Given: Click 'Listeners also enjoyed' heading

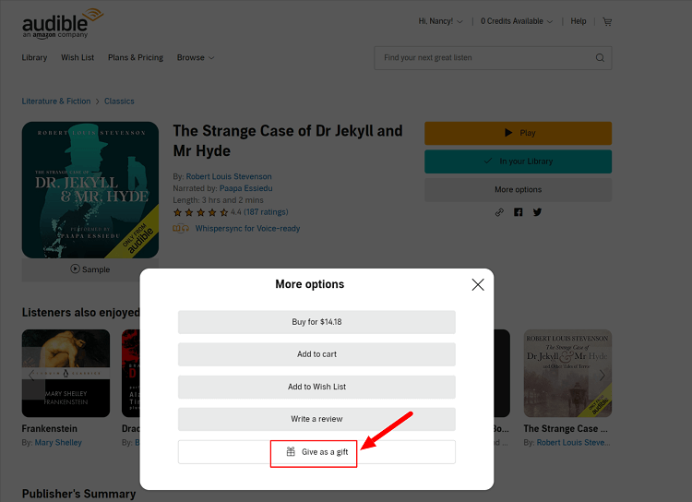Looking at the screenshot, I should click(81, 313).
